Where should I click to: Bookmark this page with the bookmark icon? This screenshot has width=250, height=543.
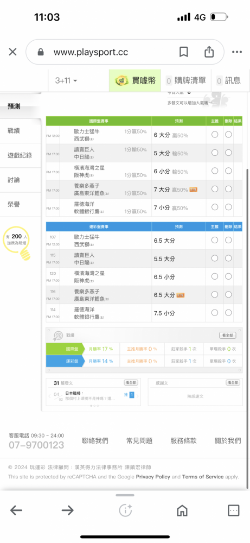pyautogui.click(x=184, y=52)
